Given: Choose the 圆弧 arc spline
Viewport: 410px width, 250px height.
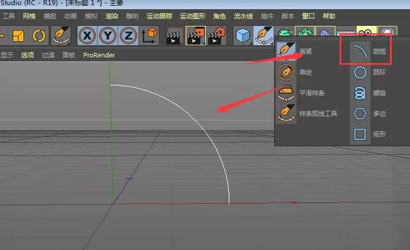Looking at the screenshot, I should [x=369, y=52].
